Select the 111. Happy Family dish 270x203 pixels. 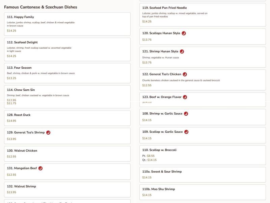(67, 24)
